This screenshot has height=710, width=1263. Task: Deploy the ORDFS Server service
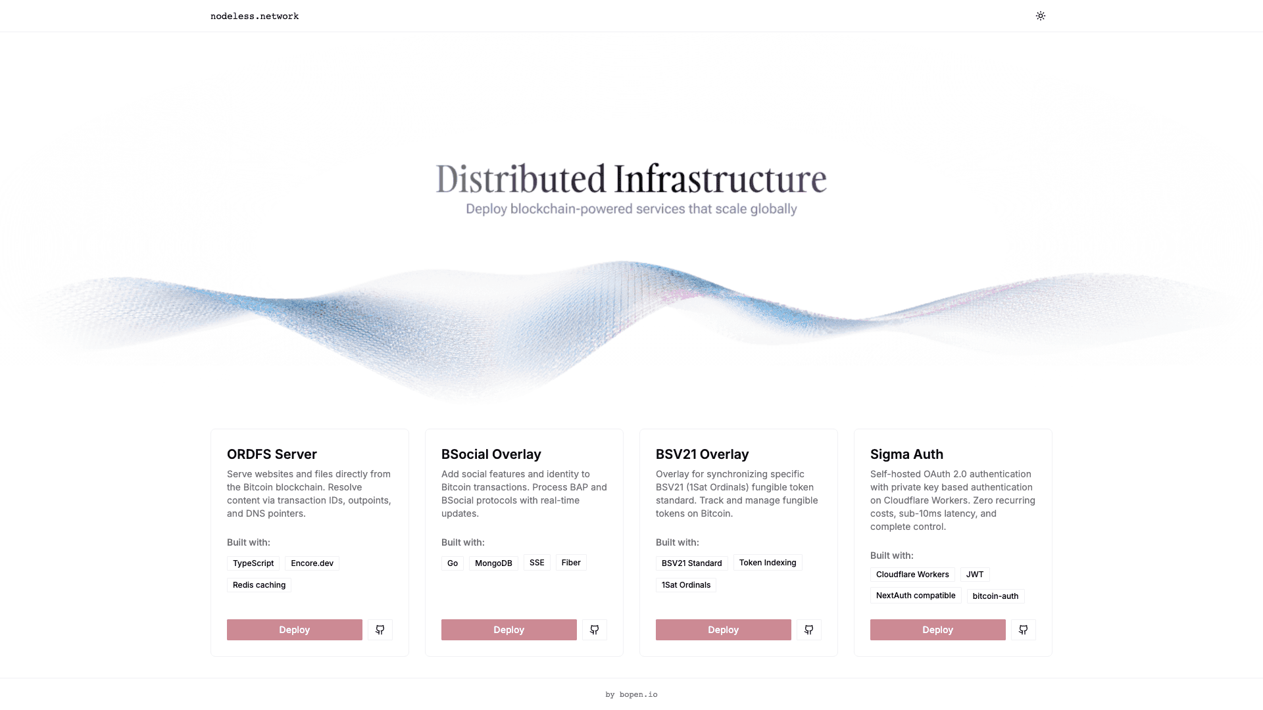[294, 629]
